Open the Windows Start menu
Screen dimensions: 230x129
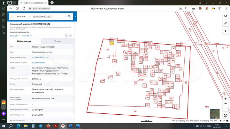pos(4,126)
